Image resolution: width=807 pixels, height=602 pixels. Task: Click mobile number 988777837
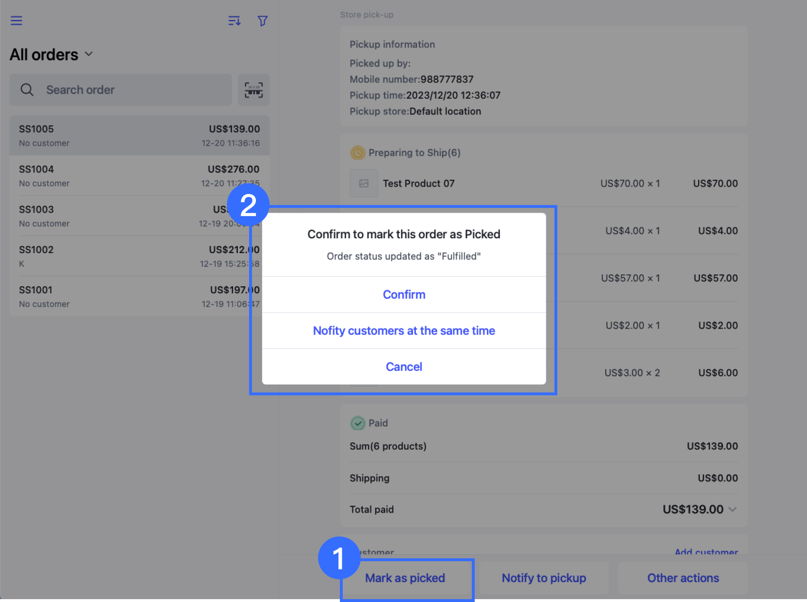tap(447, 79)
